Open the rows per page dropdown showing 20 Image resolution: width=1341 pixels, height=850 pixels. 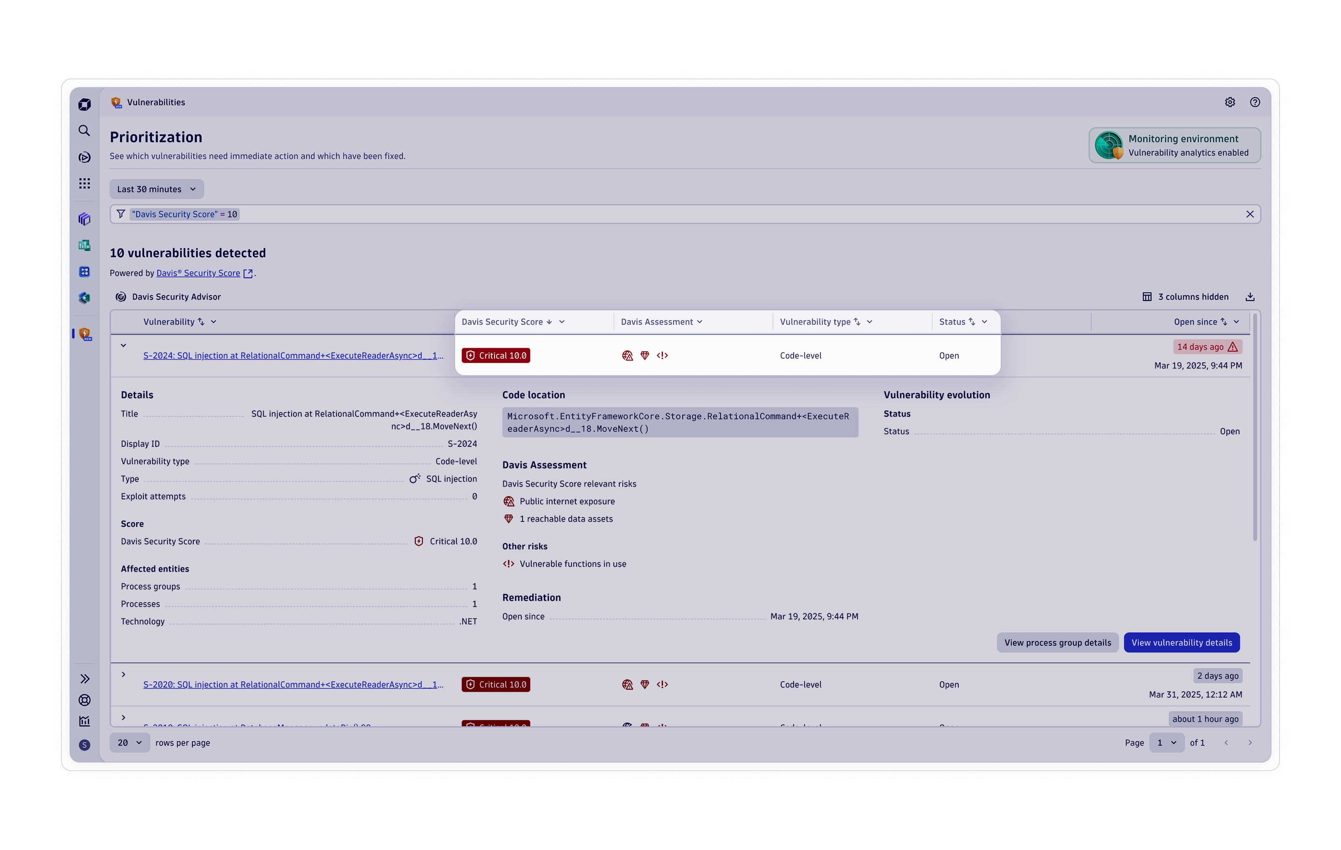click(x=130, y=743)
